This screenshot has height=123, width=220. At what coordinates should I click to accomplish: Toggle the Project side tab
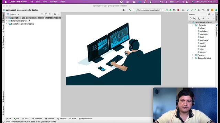pyautogui.click(x=3, y=17)
